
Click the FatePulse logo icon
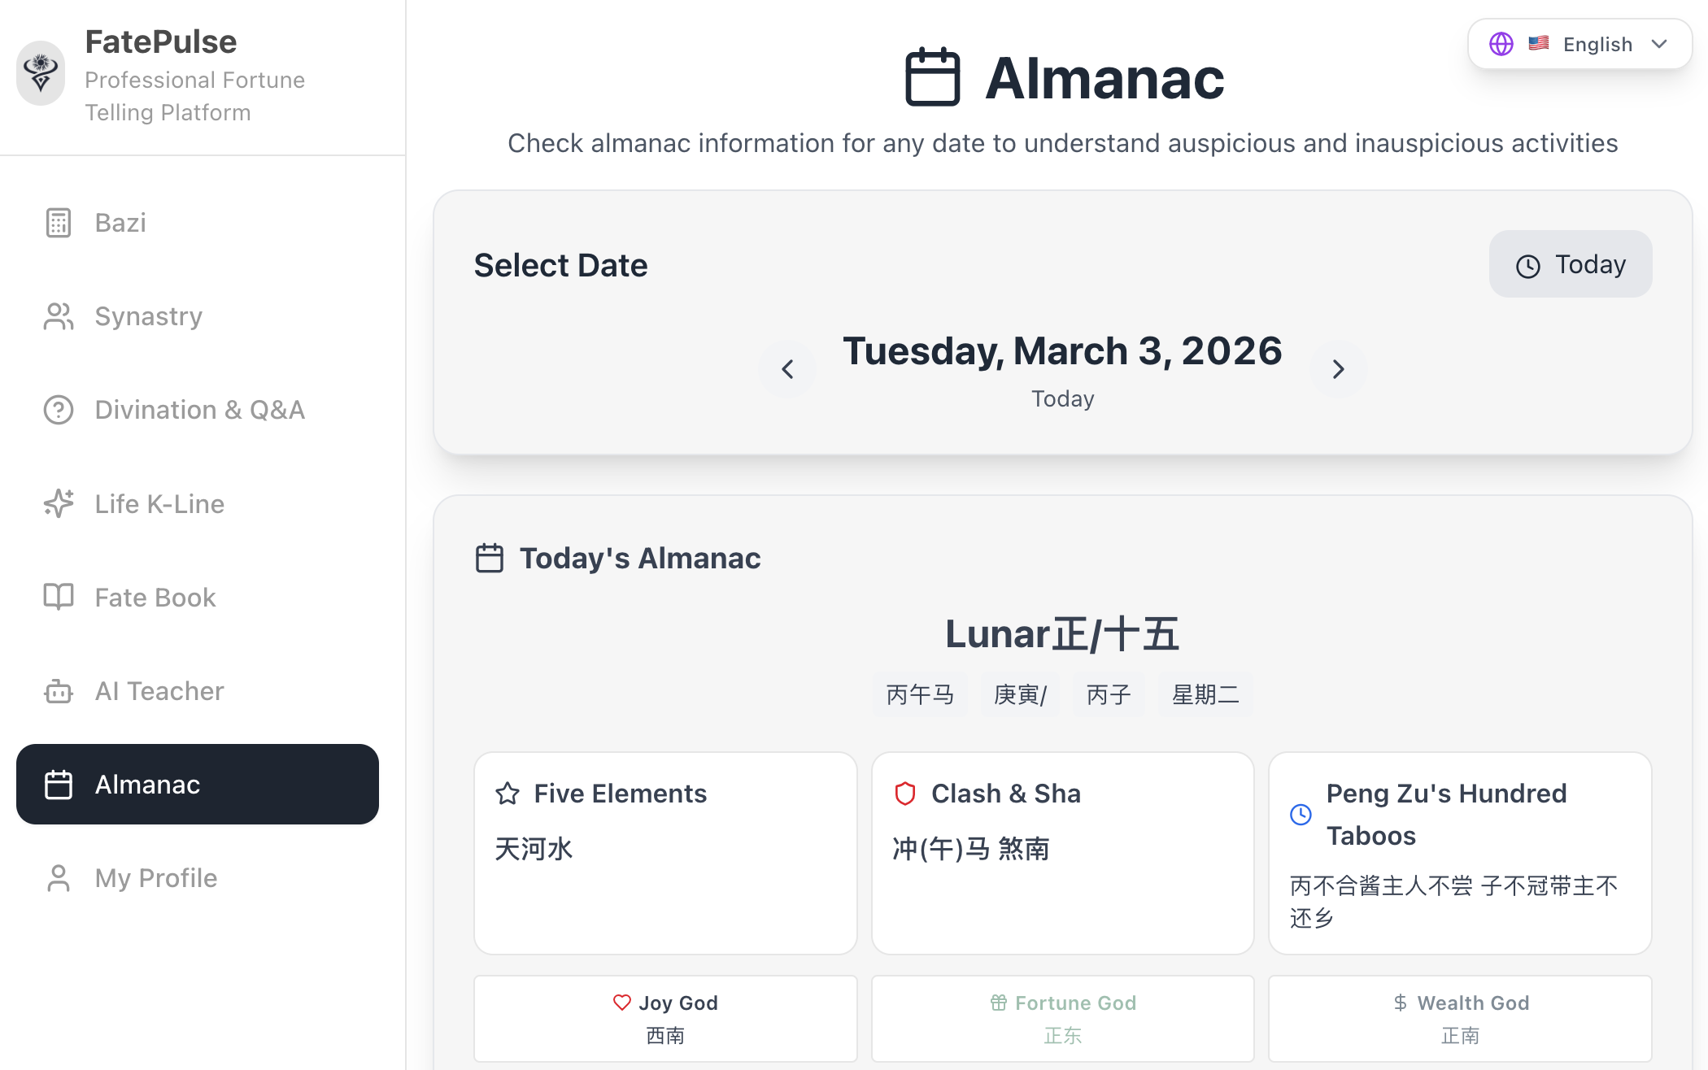[41, 73]
